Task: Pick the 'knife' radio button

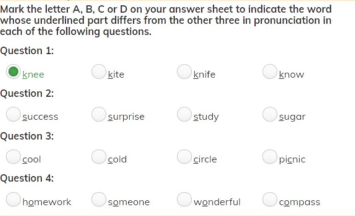Action: (184, 72)
